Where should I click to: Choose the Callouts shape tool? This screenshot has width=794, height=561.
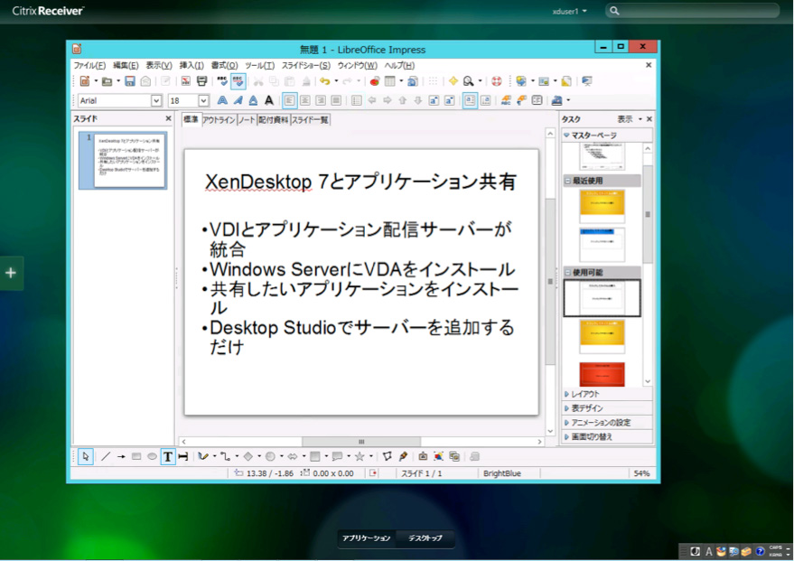coord(337,457)
